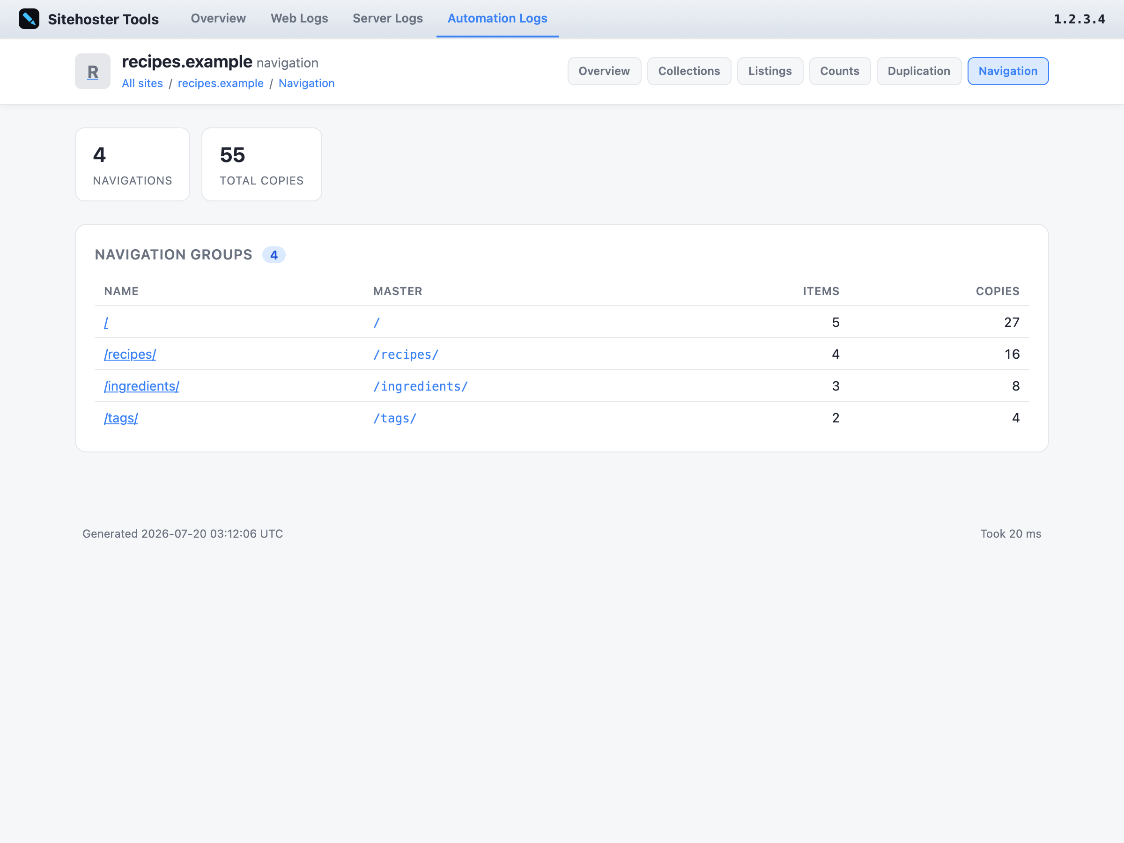Follow the All sites breadcrumb link
Image resolution: width=1124 pixels, height=843 pixels.
click(x=142, y=83)
